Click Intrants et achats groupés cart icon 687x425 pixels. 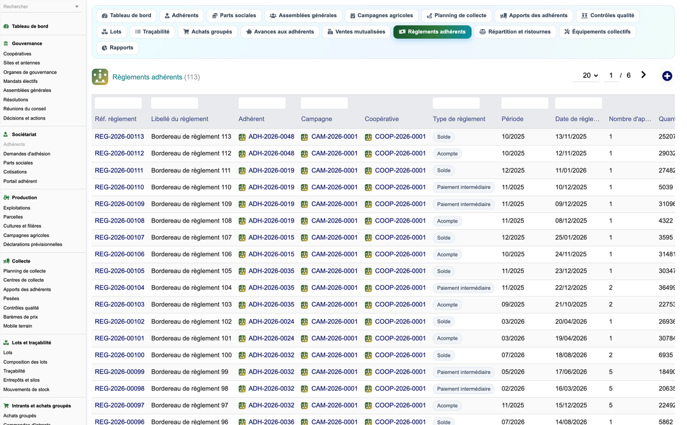tap(6, 406)
